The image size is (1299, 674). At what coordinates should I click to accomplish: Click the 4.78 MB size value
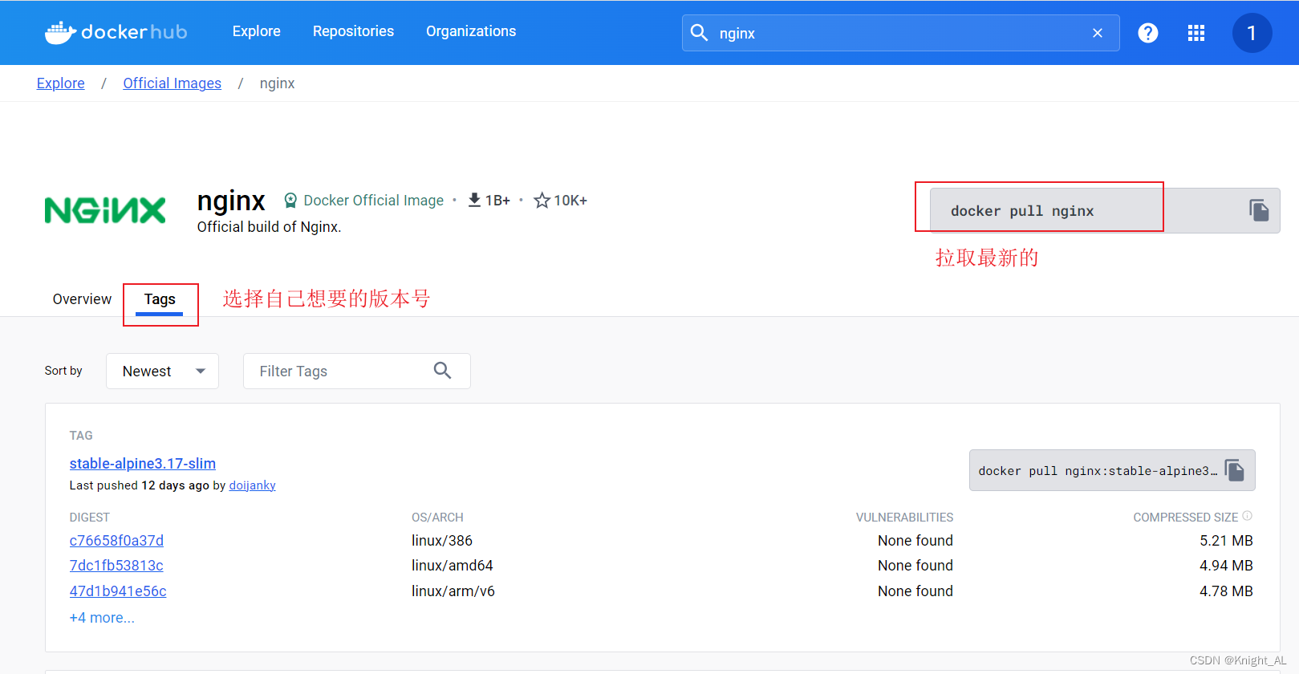coord(1226,591)
